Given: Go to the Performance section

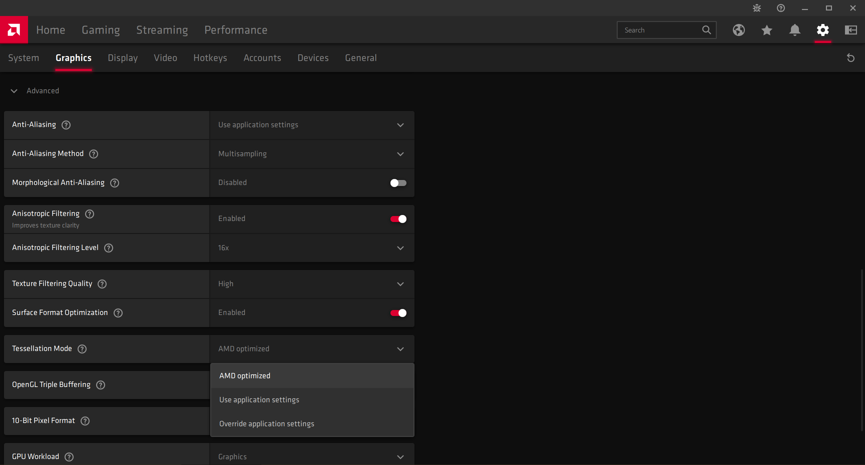Looking at the screenshot, I should point(236,30).
